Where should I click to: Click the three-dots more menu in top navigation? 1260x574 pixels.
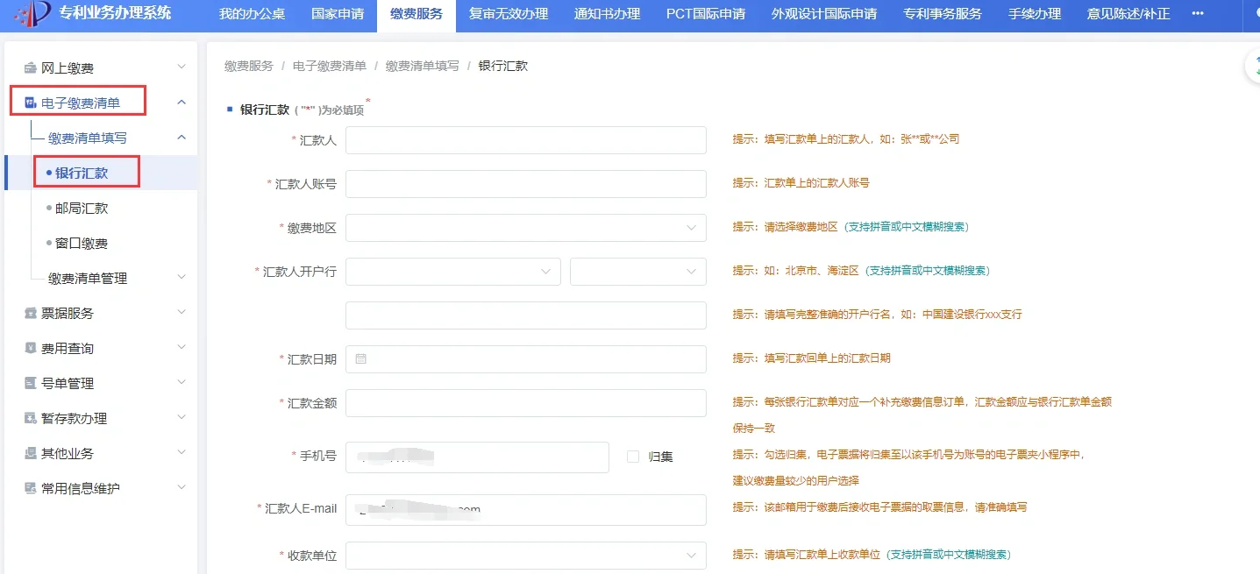click(x=1198, y=14)
